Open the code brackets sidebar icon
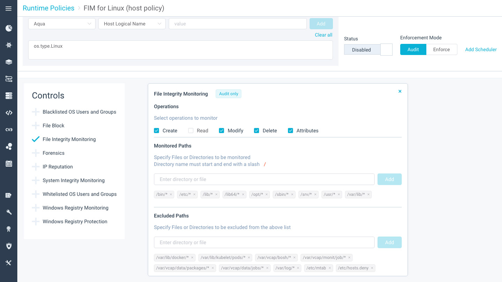The height and width of the screenshot is (282, 502). 9,112
